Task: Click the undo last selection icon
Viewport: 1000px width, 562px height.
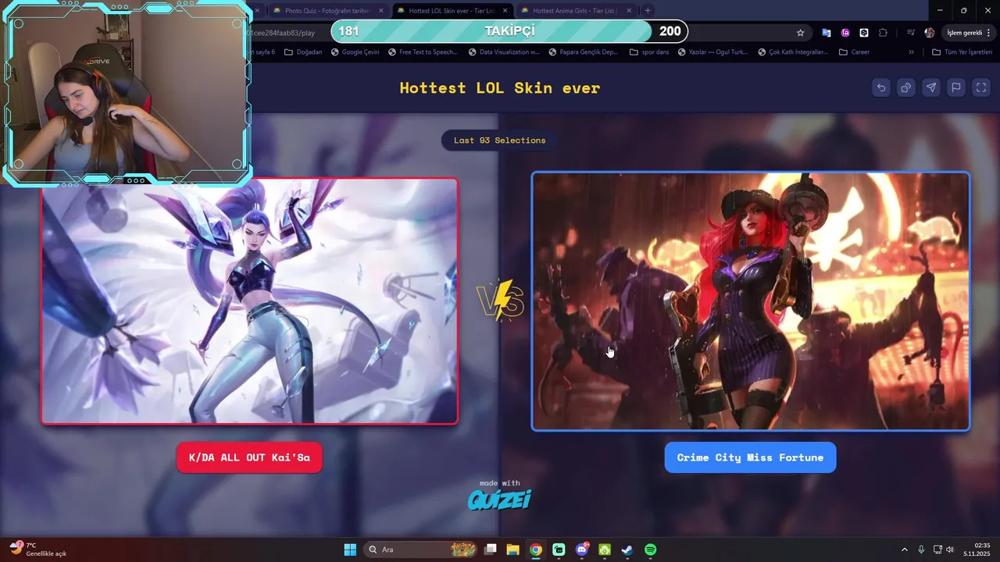Action: tap(881, 87)
